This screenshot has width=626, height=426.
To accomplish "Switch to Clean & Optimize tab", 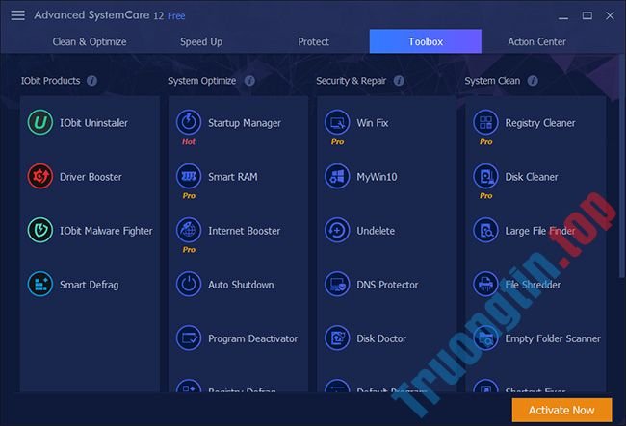I will pos(90,41).
